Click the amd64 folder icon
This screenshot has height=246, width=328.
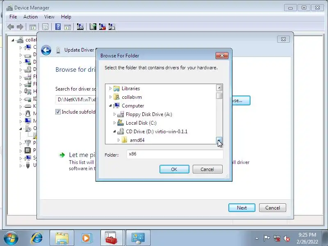(125, 140)
